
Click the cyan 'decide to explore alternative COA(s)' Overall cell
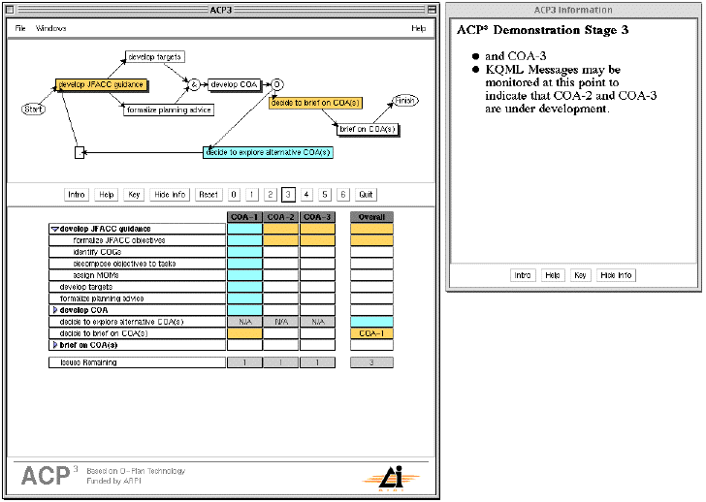click(371, 322)
